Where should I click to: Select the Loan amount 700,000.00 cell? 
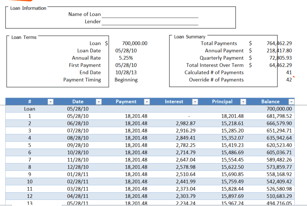(135, 43)
